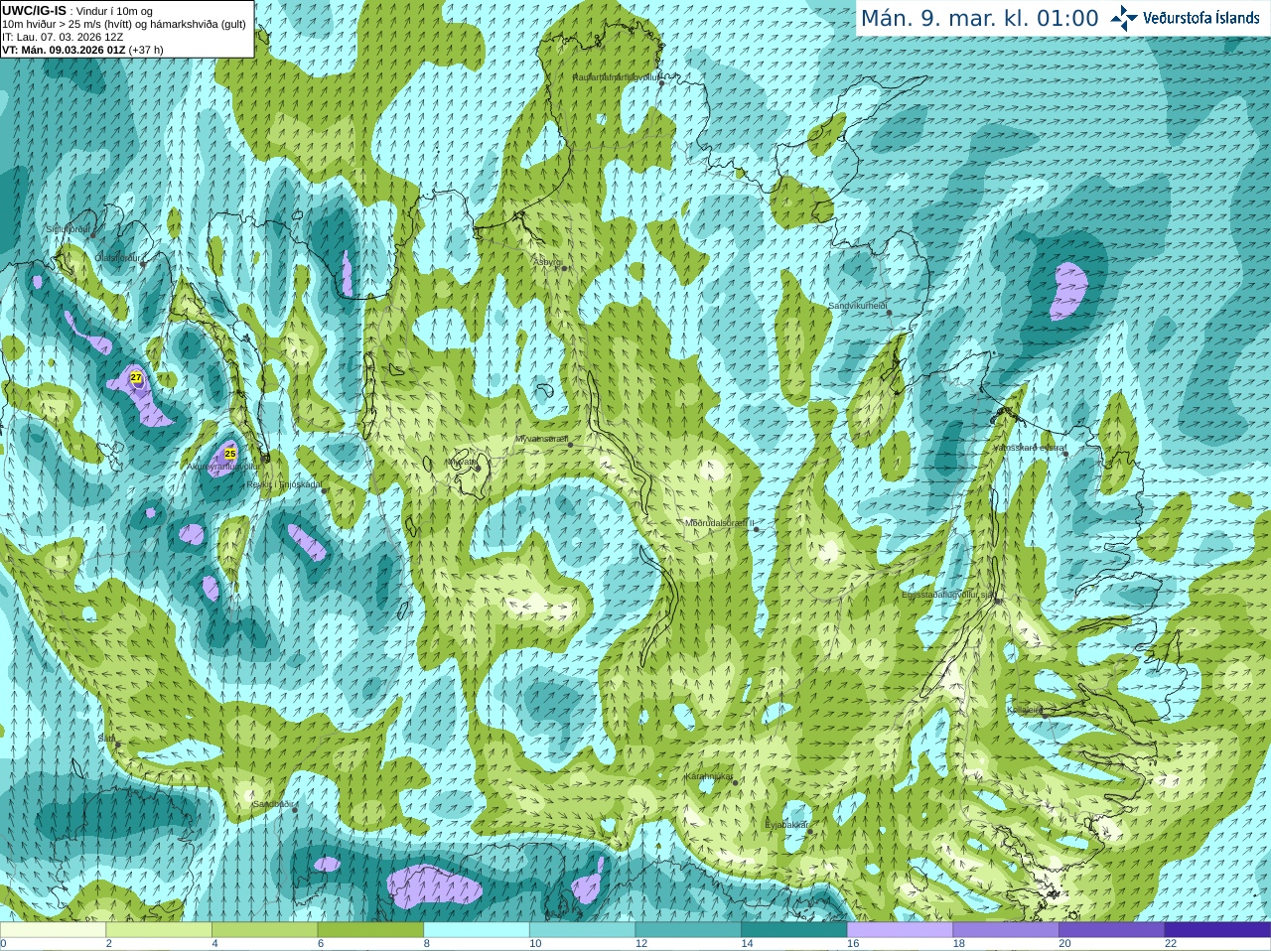Image resolution: width=1271 pixels, height=951 pixels.
Task: Click the legend tick value 22
Action: [1171, 944]
